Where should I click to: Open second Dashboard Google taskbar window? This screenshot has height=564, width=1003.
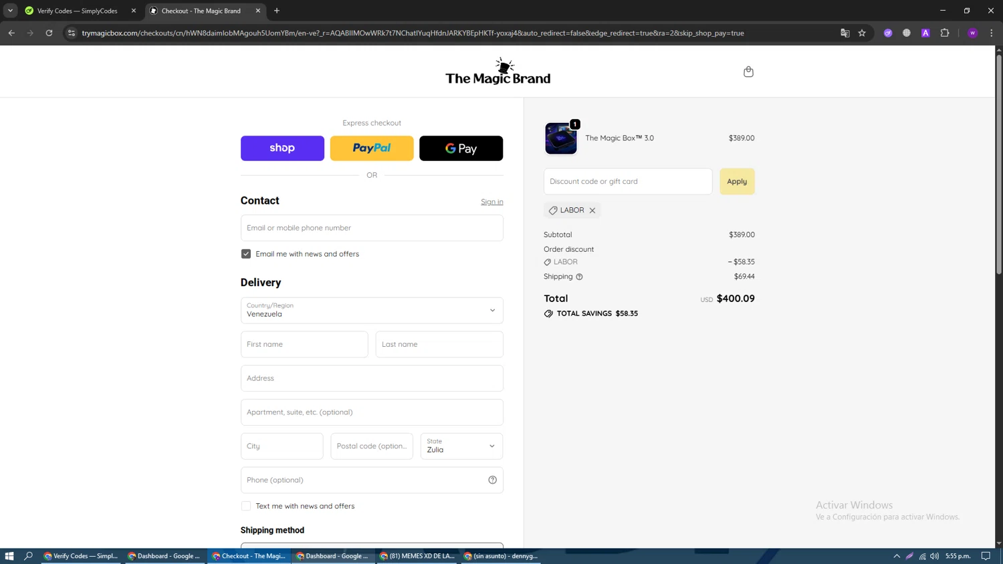click(332, 556)
